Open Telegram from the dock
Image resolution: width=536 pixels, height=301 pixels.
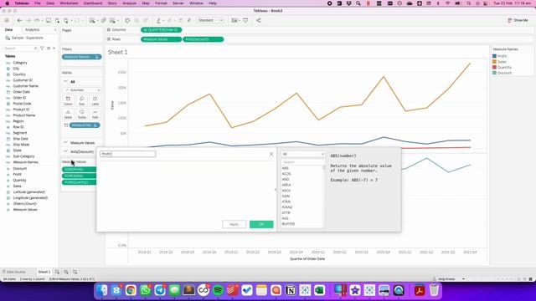160,290
